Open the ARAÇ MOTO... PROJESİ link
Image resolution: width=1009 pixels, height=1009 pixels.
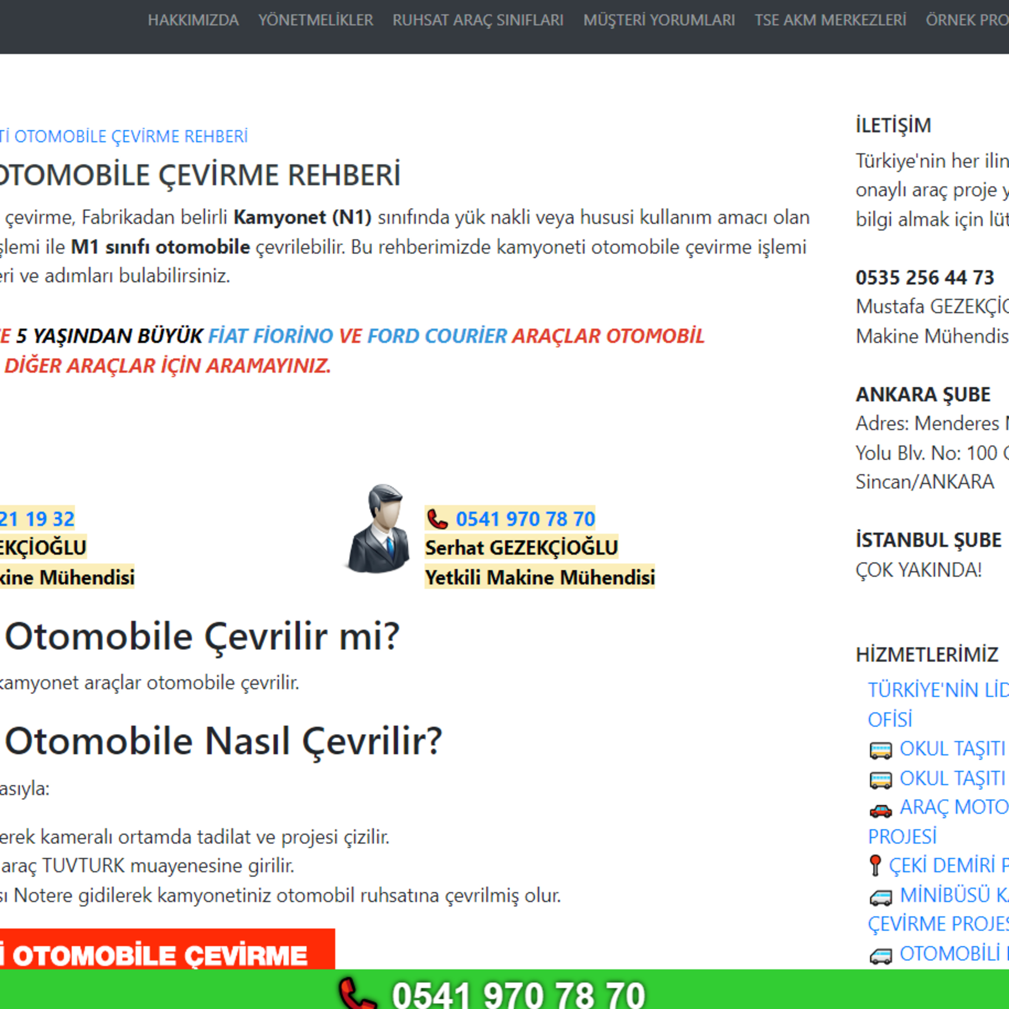pyautogui.click(x=938, y=822)
